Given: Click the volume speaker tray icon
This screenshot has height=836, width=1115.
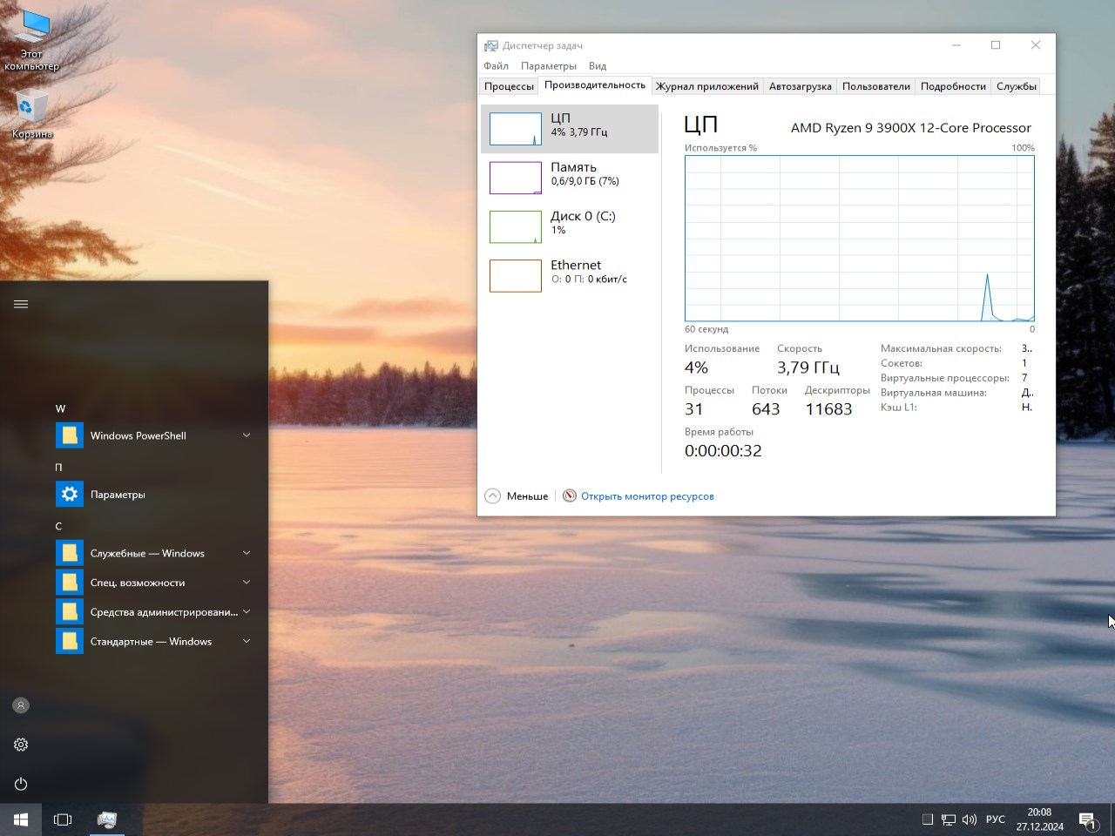Looking at the screenshot, I should tap(969, 819).
